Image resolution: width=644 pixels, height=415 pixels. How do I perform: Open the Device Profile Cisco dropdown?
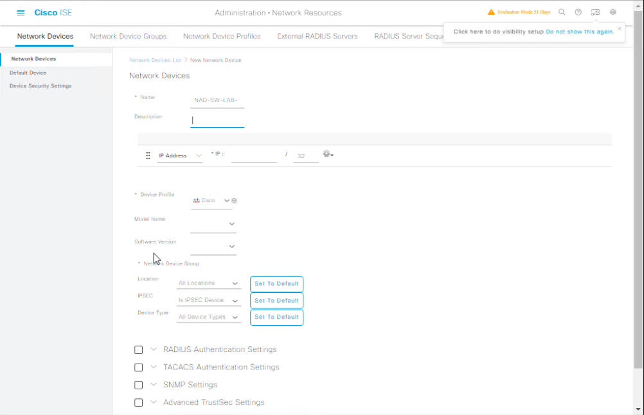pos(211,200)
